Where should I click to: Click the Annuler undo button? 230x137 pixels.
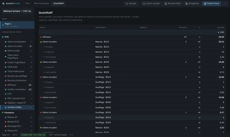[x=131, y=3]
